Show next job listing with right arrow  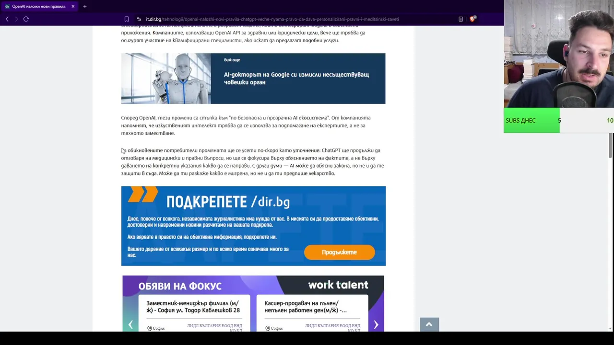pos(376,325)
